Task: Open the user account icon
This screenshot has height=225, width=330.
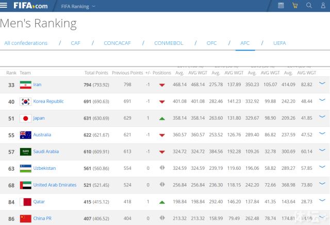Action: pos(323,6)
